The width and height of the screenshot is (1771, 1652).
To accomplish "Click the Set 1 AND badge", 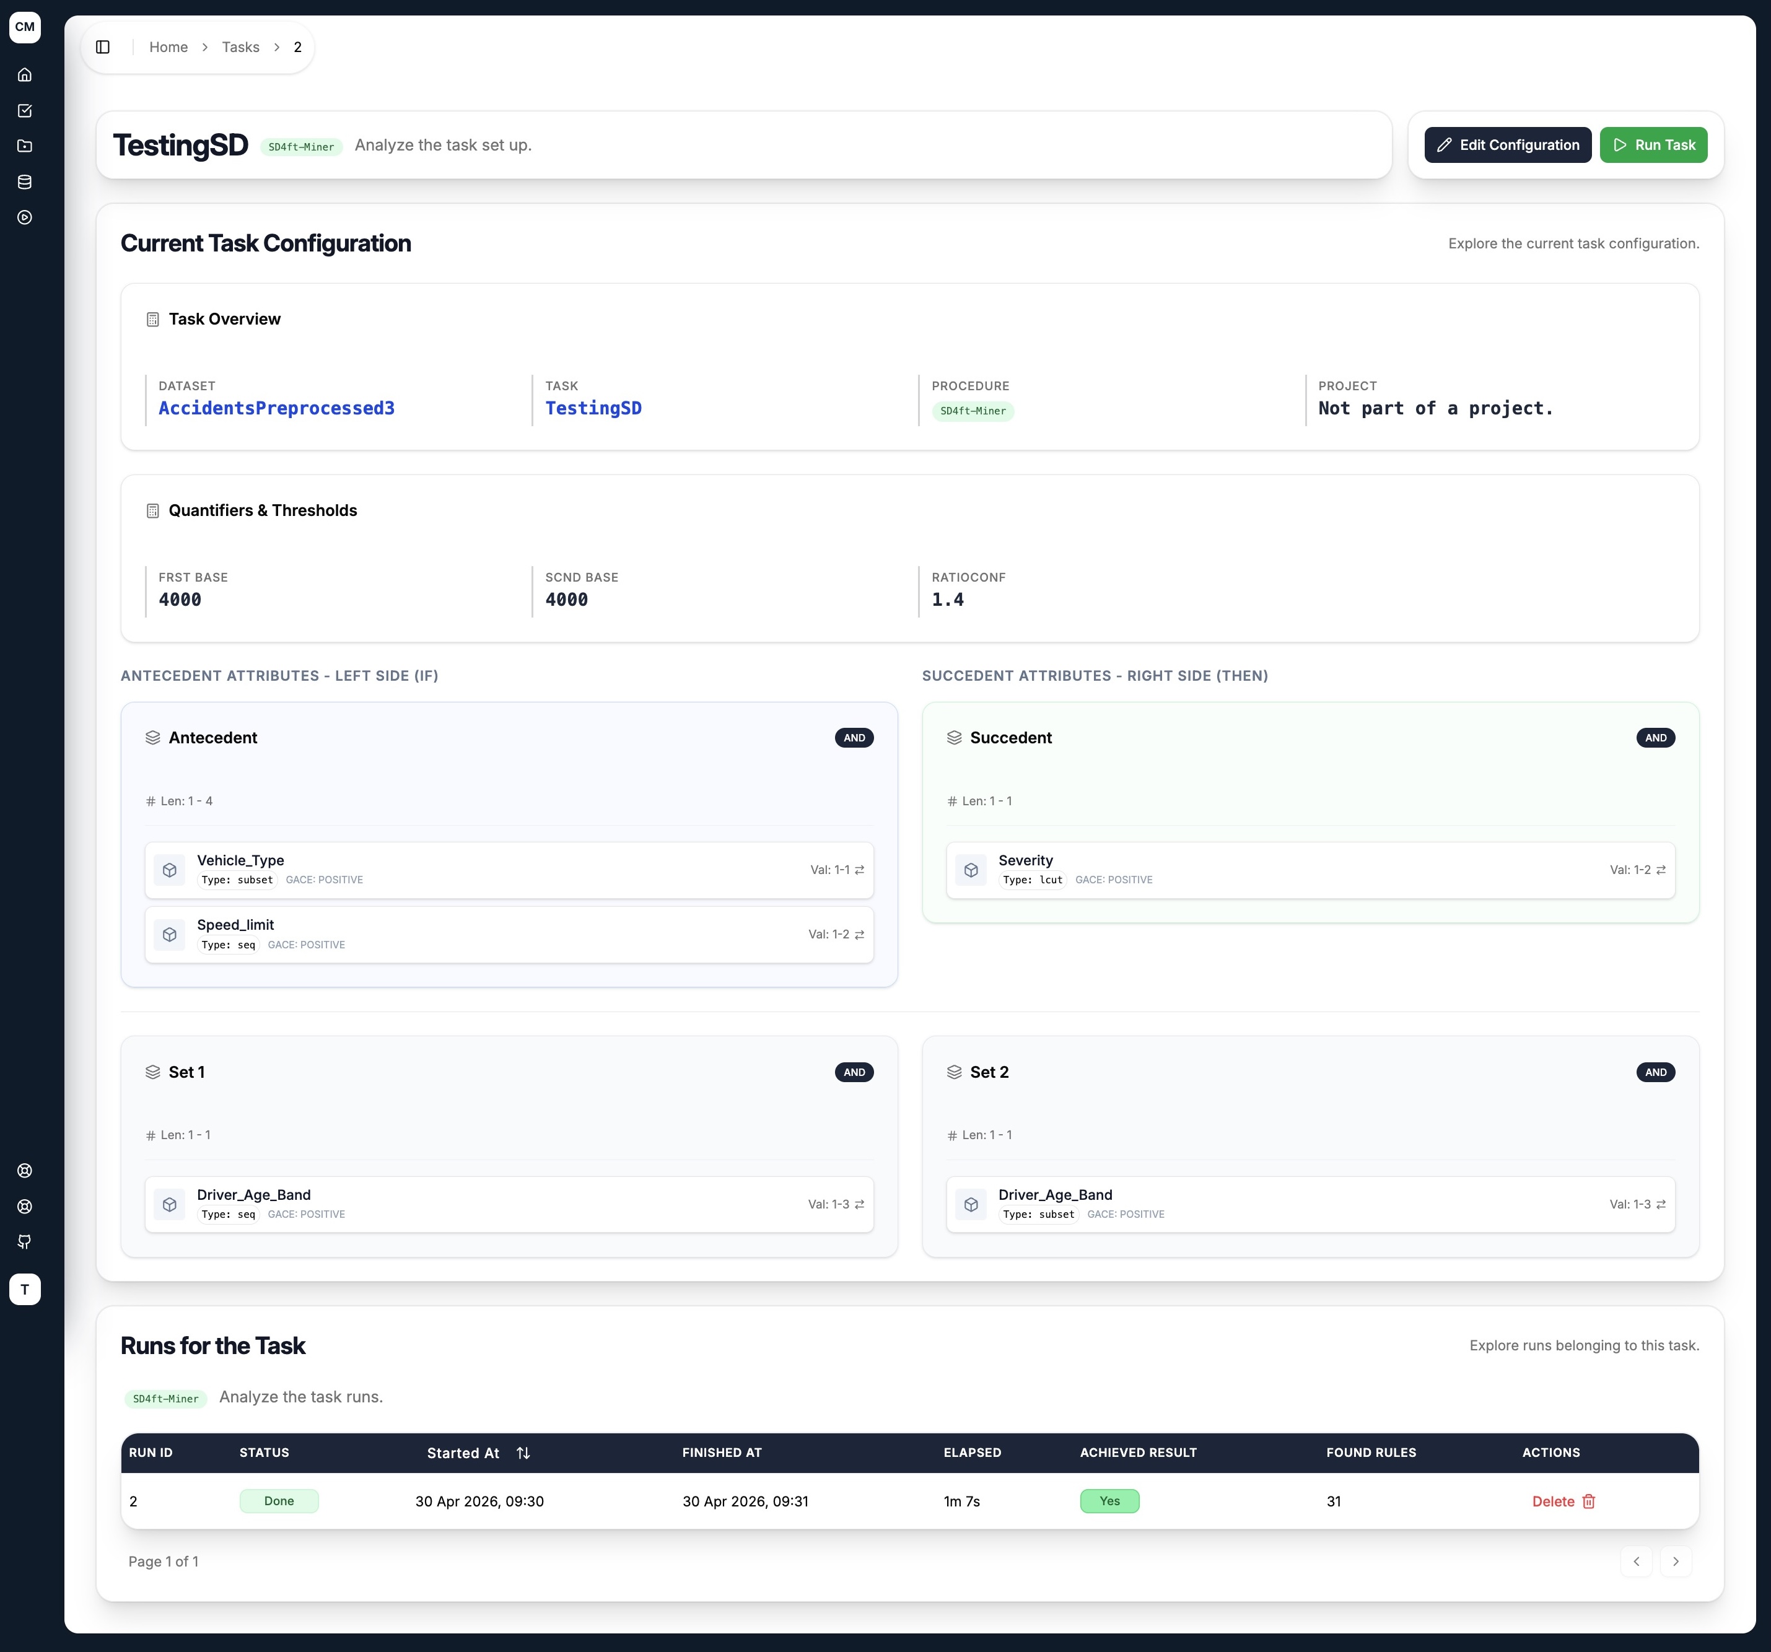I will point(854,1072).
